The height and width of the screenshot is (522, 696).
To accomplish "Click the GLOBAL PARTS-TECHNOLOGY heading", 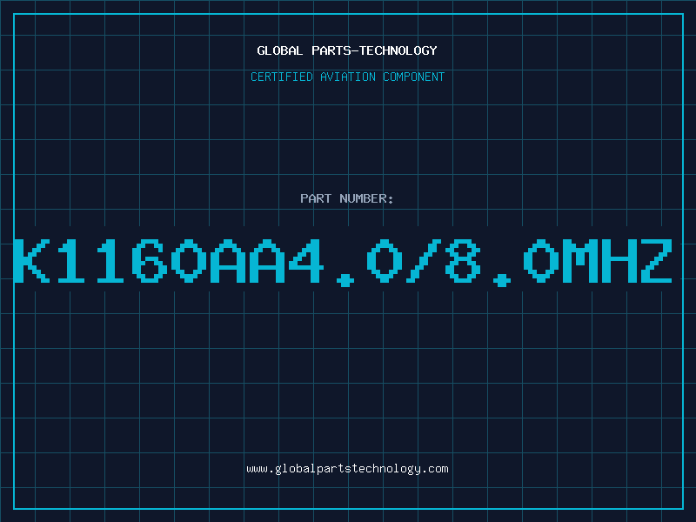I will [347, 50].
